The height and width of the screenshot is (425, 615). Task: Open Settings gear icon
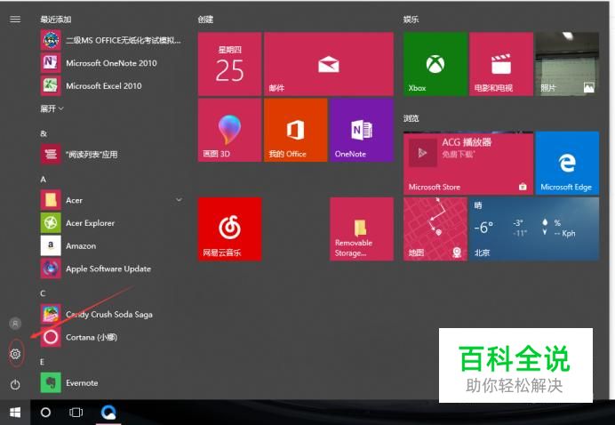(15, 354)
